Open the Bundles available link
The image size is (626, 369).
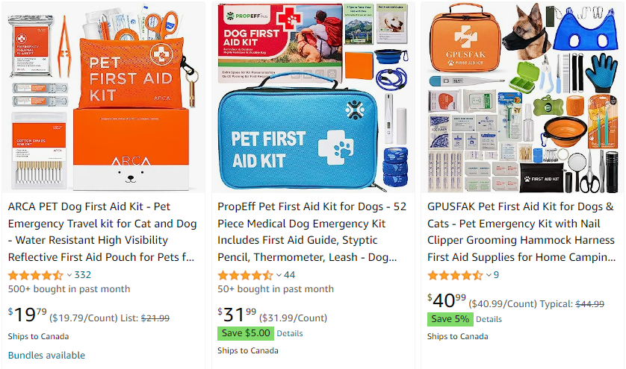[x=47, y=355]
